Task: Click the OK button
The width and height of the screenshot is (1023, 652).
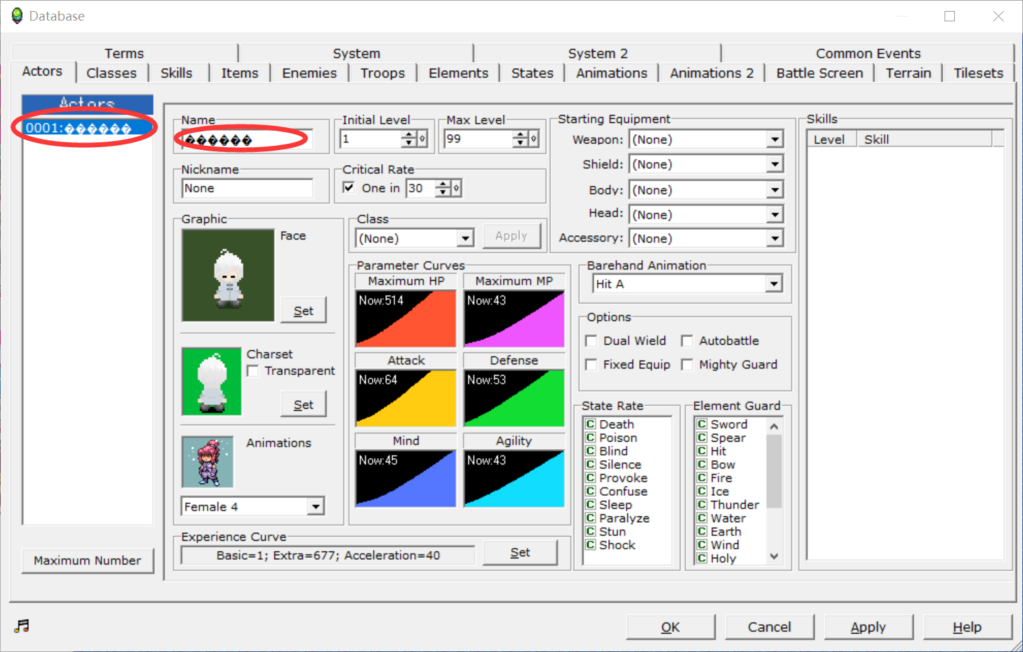Action: pos(670,627)
